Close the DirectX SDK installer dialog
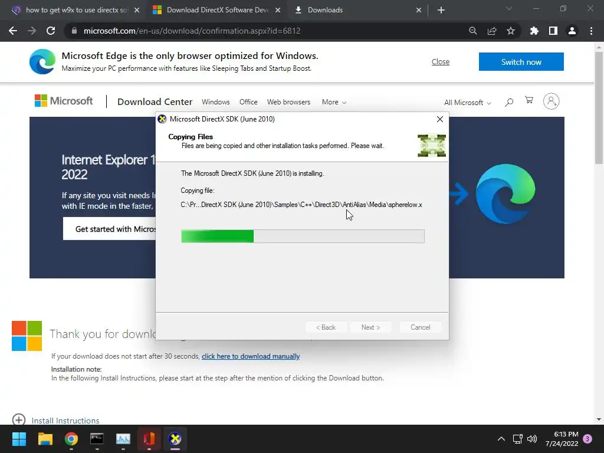Viewport: 604px width, 453px height. (440, 119)
